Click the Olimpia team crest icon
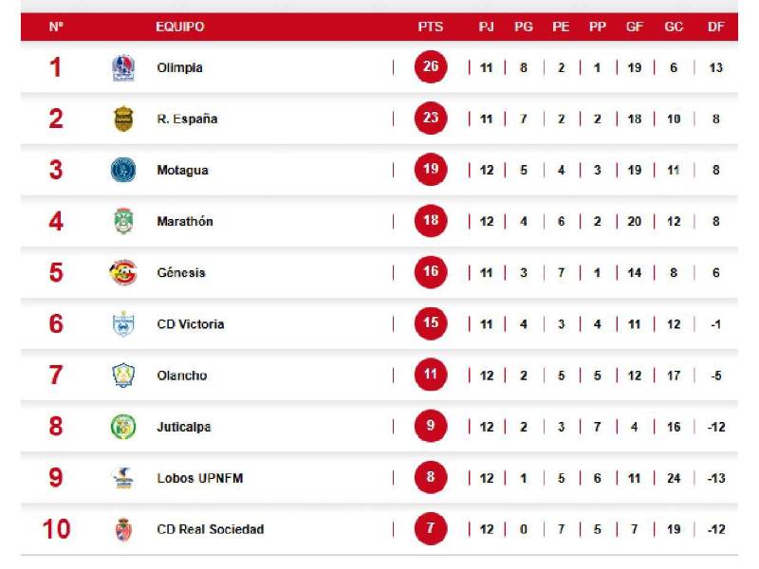759x569 pixels. (123, 68)
